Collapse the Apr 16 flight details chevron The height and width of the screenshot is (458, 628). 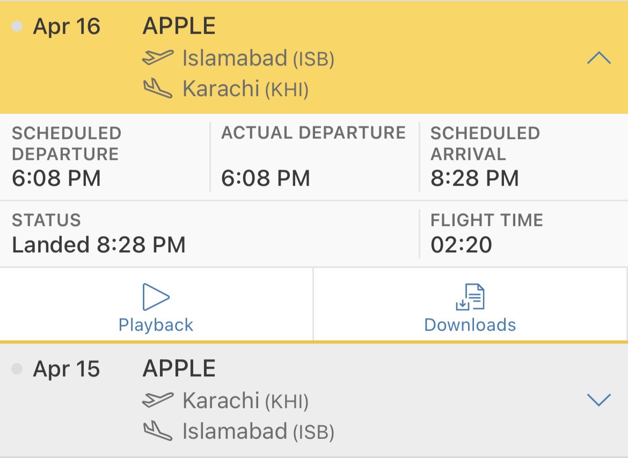(599, 57)
